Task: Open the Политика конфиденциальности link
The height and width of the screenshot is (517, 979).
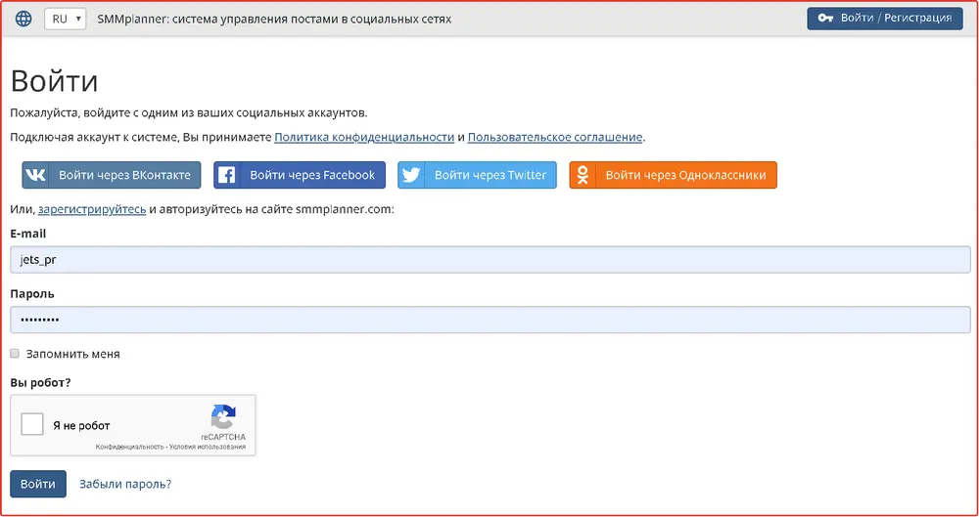Action: coord(364,137)
